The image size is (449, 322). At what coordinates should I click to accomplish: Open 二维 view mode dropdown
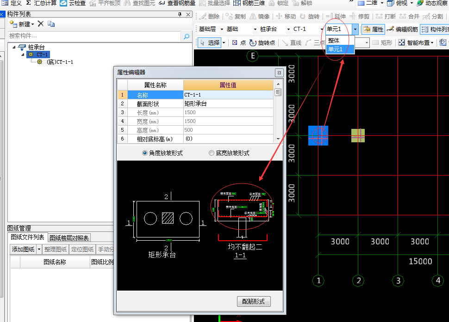(x=382, y=3)
